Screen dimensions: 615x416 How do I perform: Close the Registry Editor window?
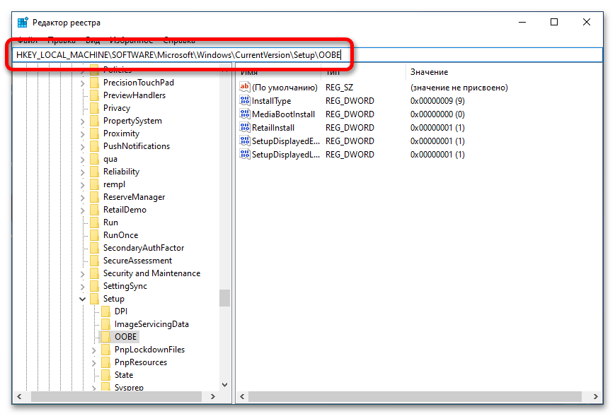(x=587, y=23)
